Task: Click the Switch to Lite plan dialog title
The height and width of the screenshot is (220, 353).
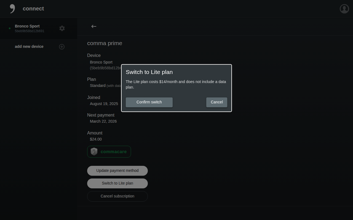Action: (149, 72)
